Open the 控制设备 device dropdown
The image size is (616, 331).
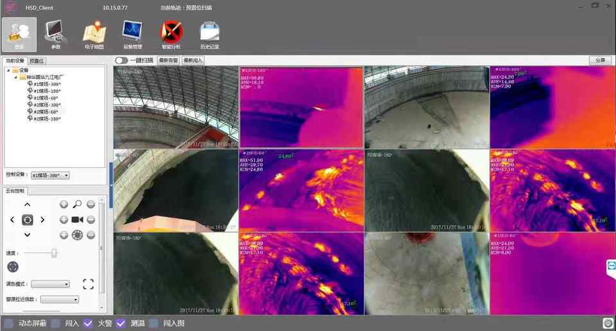tap(50, 175)
